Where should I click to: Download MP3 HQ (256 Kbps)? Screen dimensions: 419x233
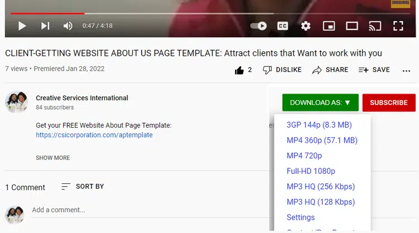point(321,187)
